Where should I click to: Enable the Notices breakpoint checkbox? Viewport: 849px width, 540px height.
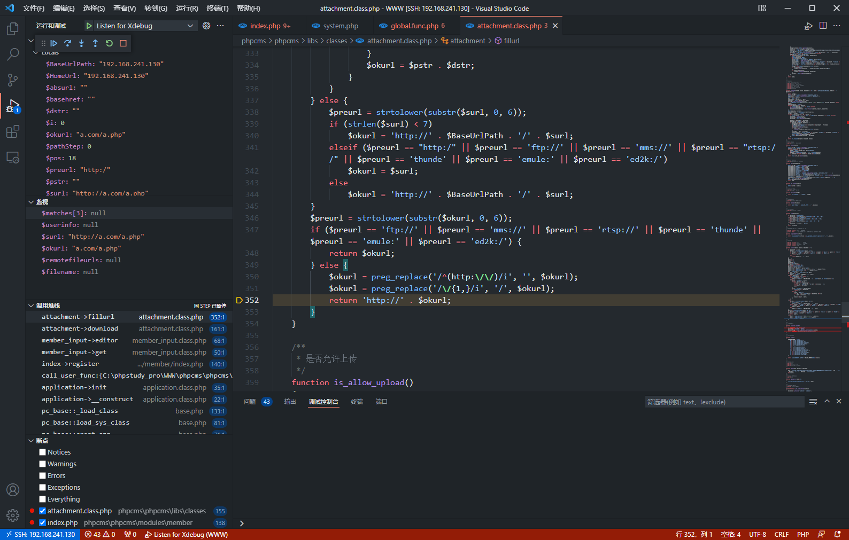(x=43, y=452)
